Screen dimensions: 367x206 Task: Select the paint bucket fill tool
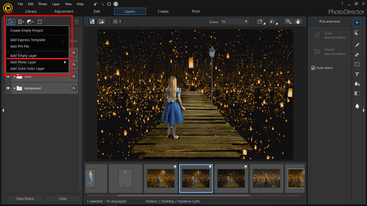tap(357, 84)
